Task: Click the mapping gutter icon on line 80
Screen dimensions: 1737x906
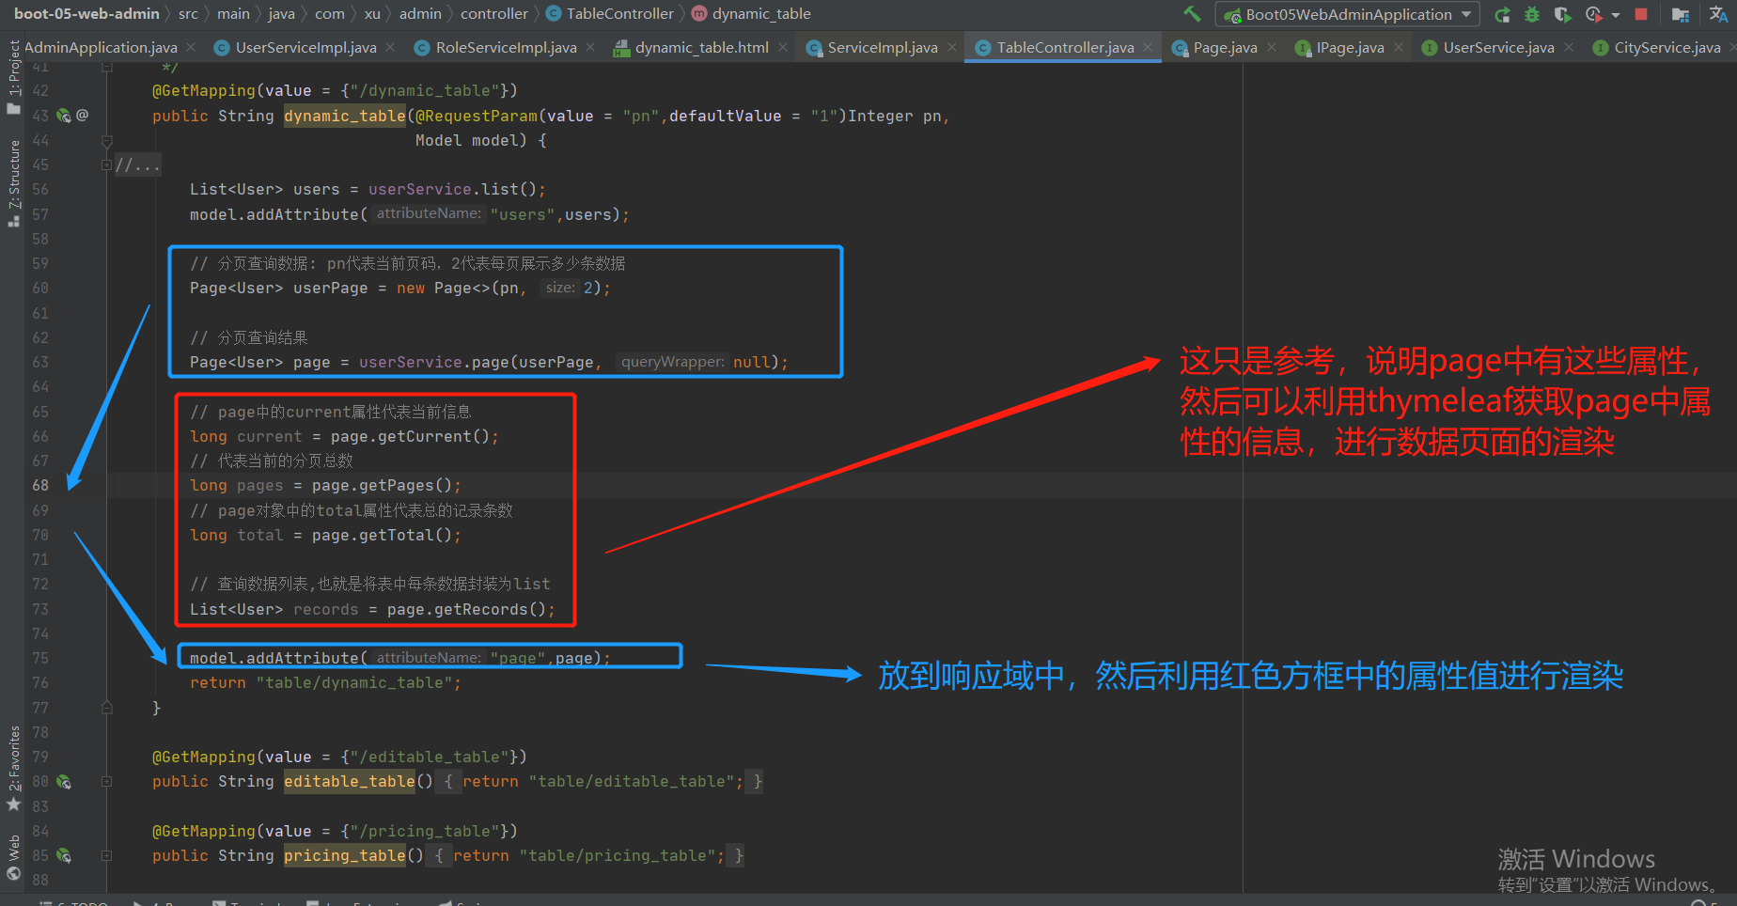Action: point(64,781)
